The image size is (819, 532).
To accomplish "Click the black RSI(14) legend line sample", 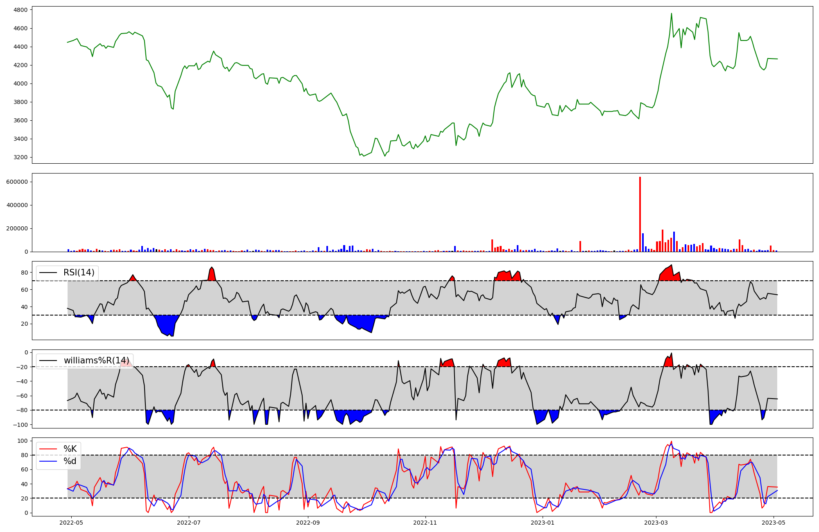I will (x=48, y=273).
